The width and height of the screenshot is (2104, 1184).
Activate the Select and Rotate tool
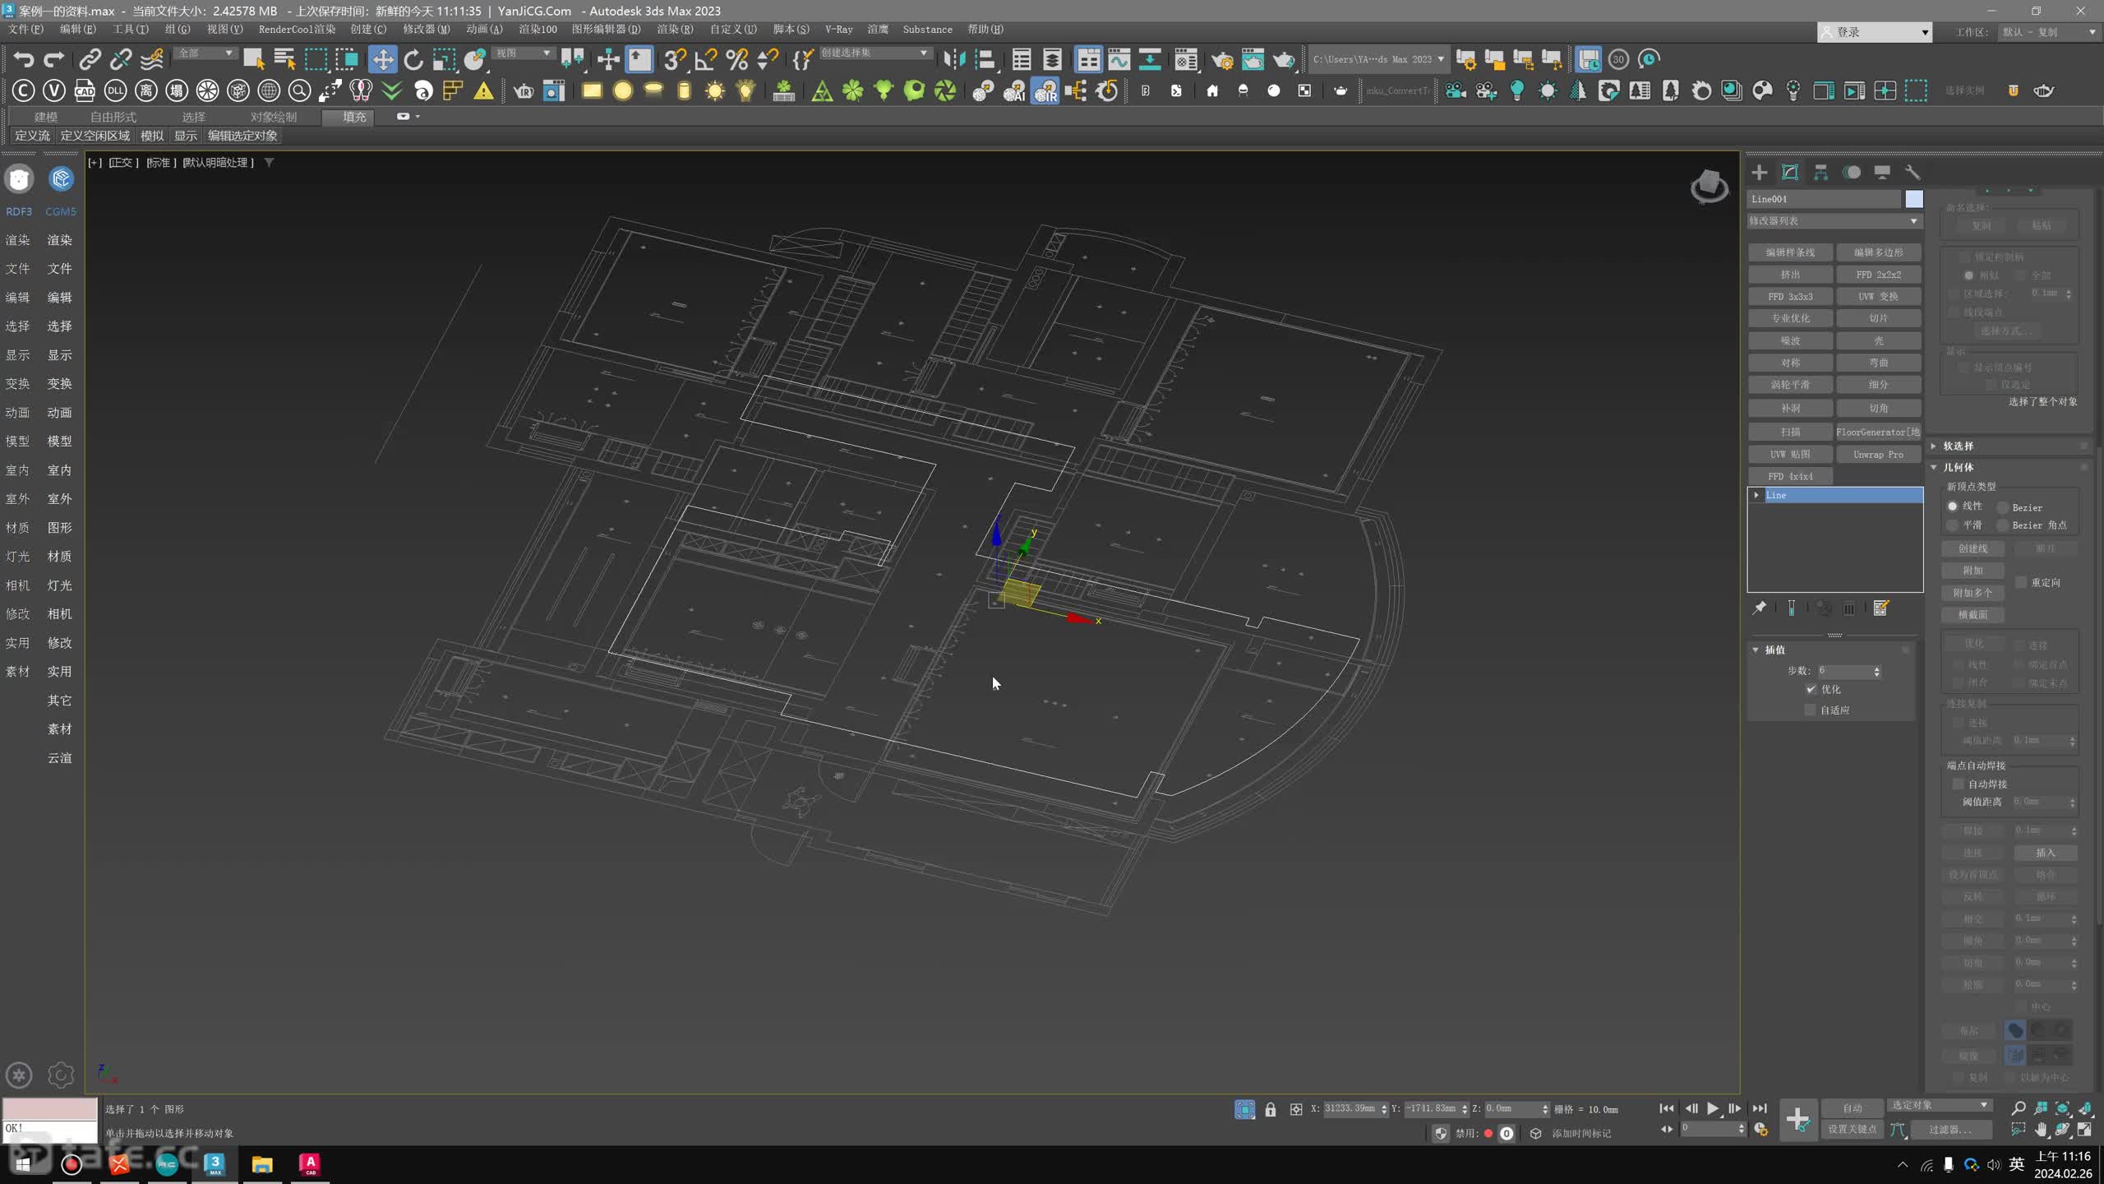pos(413,59)
